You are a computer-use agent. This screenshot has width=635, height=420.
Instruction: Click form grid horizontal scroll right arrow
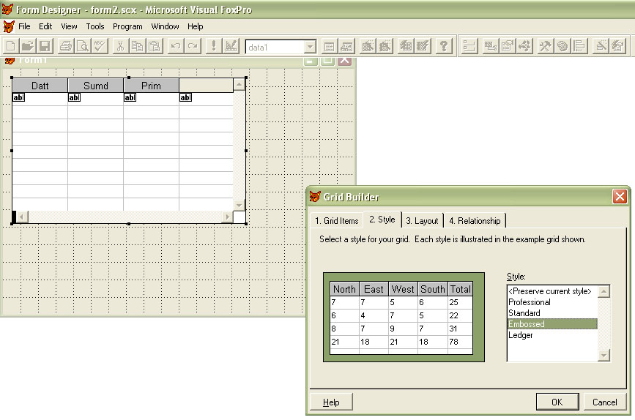pyautogui.click(x=228, y=217)
